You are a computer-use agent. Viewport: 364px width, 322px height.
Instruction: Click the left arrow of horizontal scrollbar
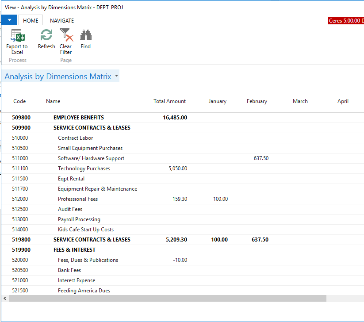click(5, 299)
